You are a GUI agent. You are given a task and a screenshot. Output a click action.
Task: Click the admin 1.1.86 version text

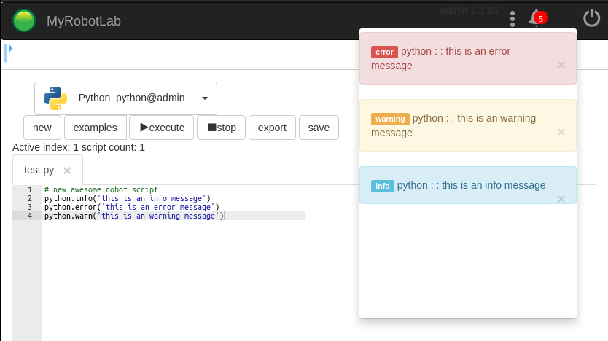(469, 10)
